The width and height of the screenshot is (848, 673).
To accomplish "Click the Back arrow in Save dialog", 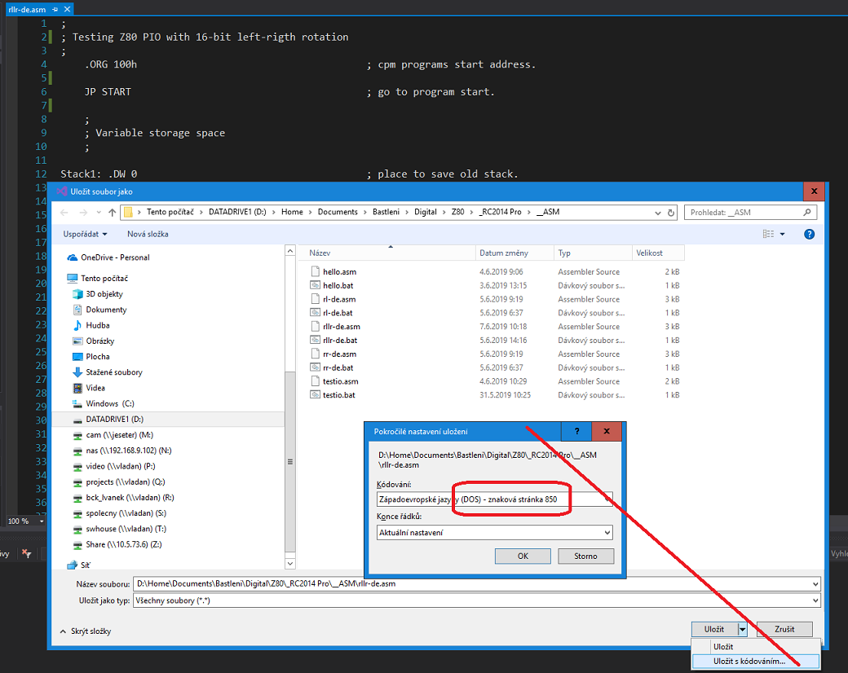I will point(64,213).
